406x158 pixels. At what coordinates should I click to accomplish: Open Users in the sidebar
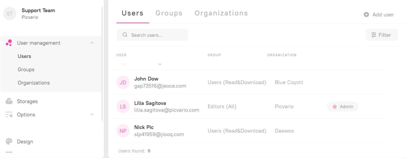[x=24, y=56]
